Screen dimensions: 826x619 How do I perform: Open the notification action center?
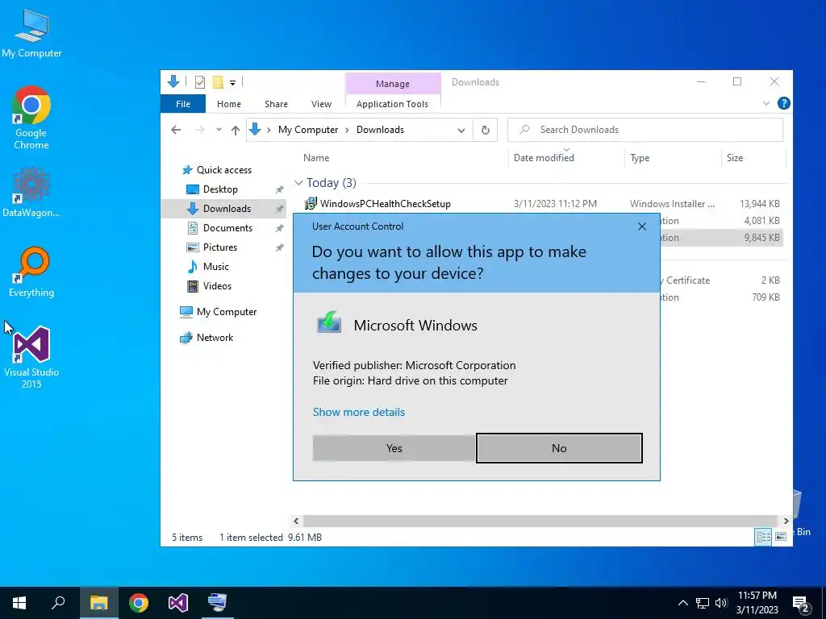click(801, 604)
